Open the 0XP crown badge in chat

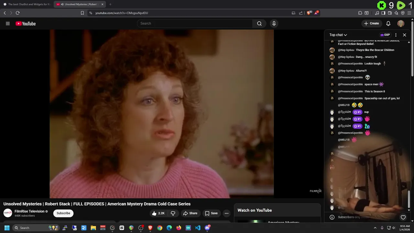385,35
